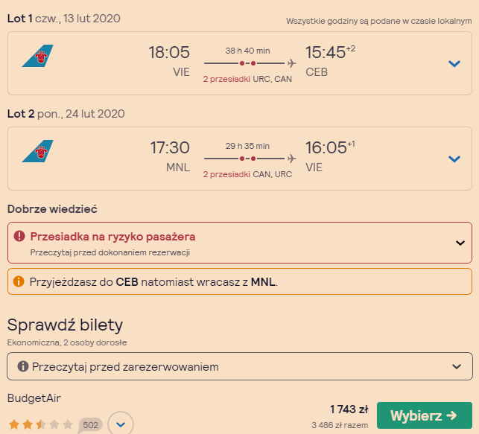479x434 pixels.
Task: Expand Lot 1 flight details chevron
Action: point(454,63)
